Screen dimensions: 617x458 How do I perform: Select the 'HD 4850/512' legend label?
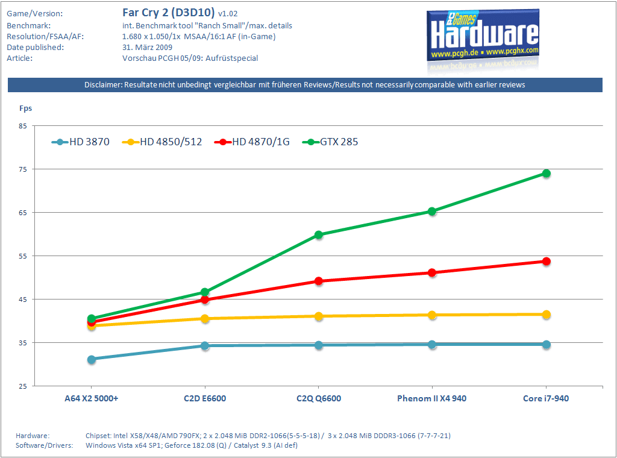pos(171,142)
